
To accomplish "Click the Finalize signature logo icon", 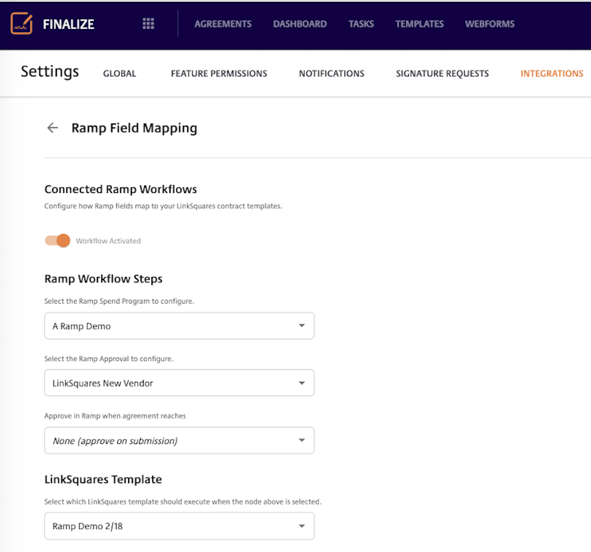I will (x=21, y=24).
